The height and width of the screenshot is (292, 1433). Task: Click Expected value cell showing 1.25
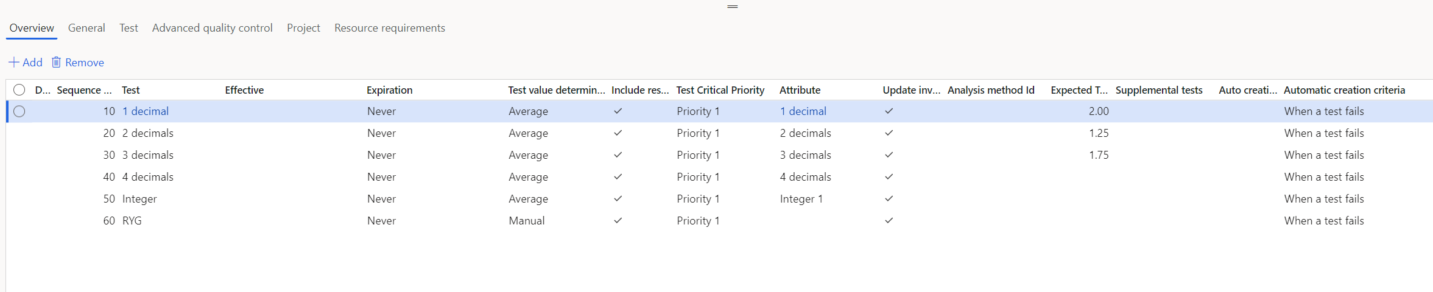(x=1098, y=133)
